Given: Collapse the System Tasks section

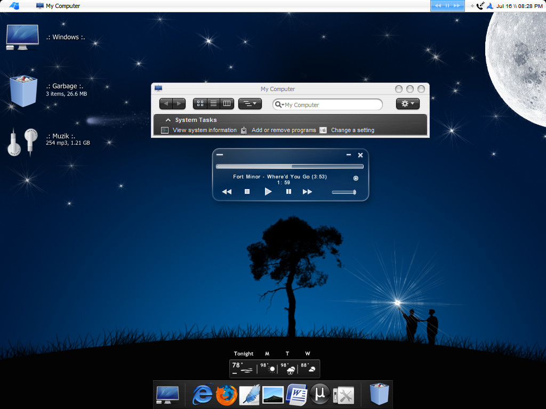Looking at the screenshot, I should (x=168, y=120).
